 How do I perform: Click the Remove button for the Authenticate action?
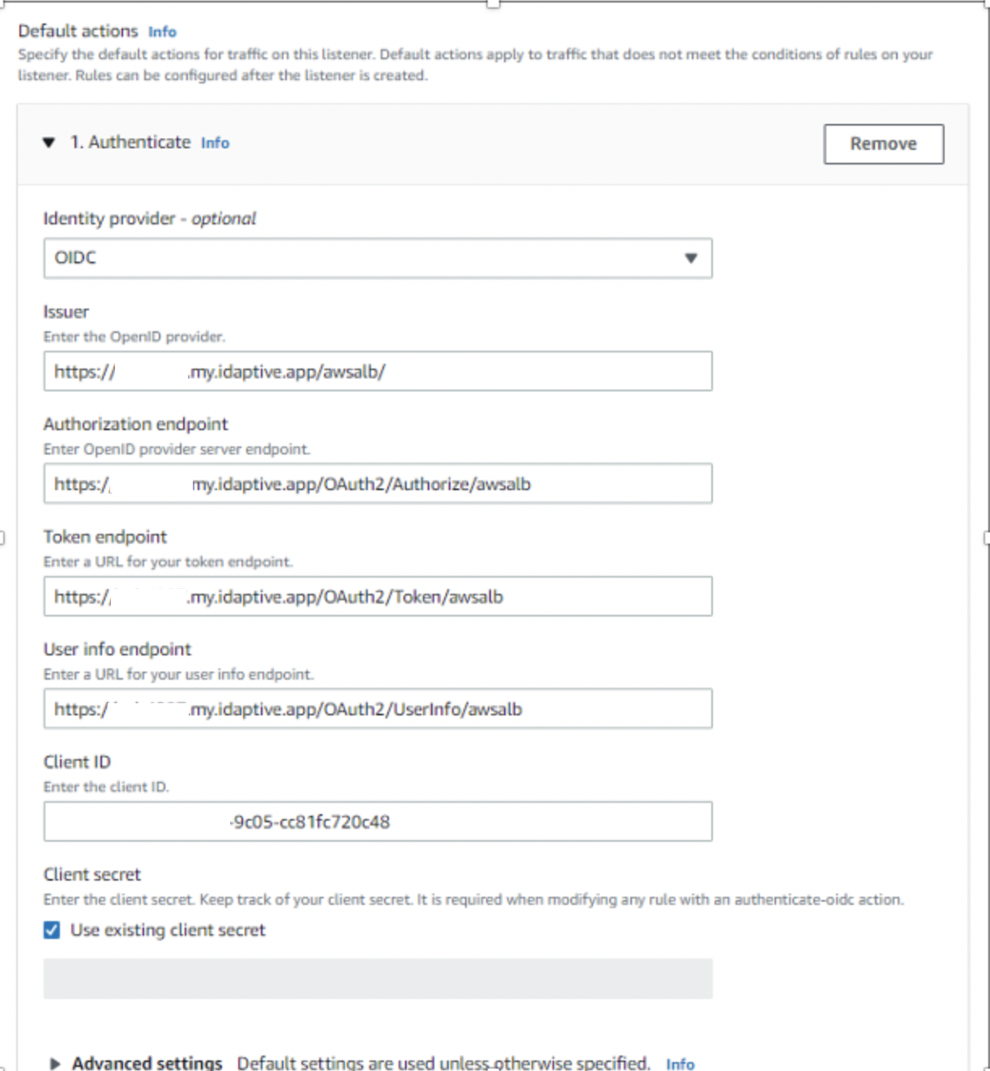click(x=883, y=143)
